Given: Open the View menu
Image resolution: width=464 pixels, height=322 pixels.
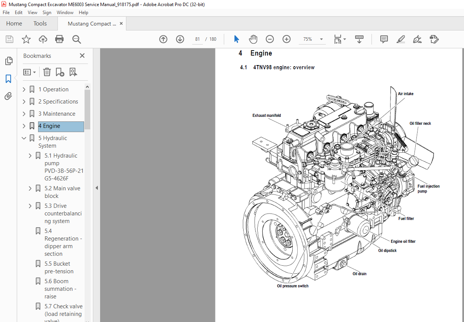Looking at the screenshot, I should 33,13.
